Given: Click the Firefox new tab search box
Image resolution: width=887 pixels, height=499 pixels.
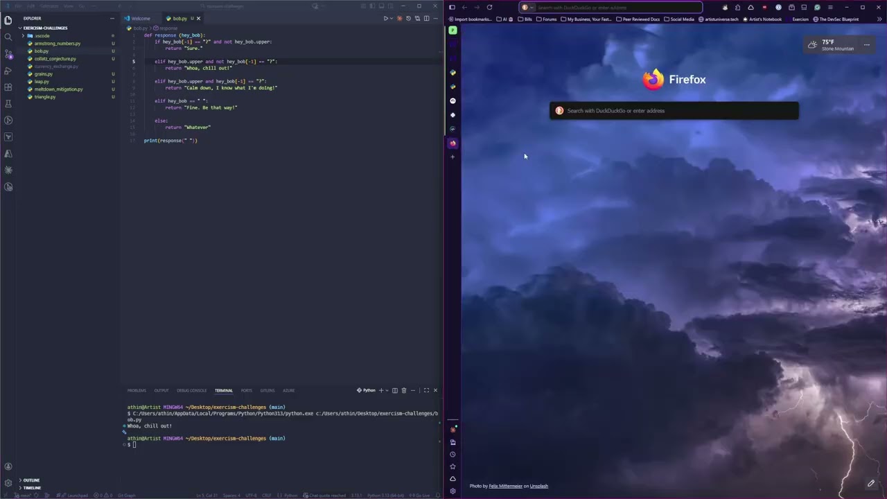Looking at the screenshot, I should point(674,111).
